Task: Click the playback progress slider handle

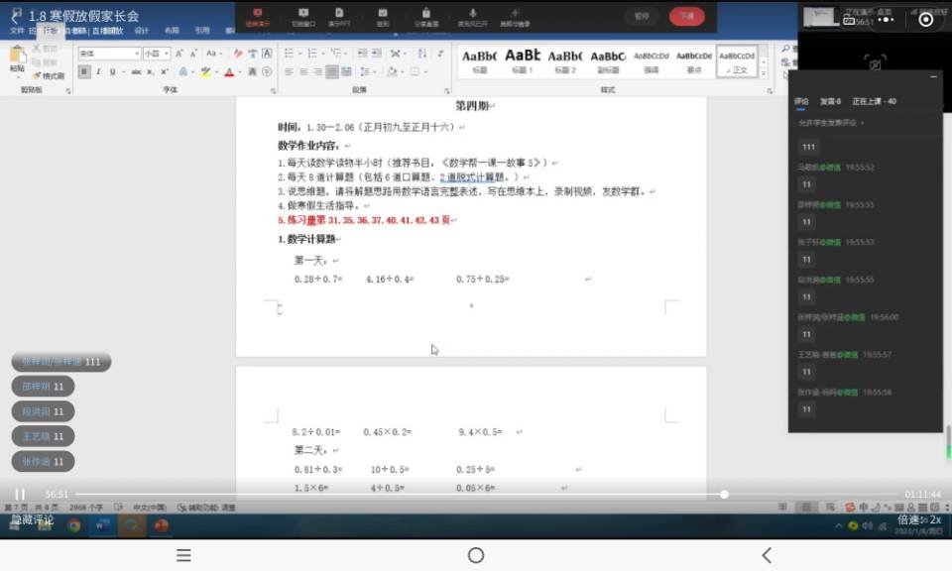Action: 724,495
